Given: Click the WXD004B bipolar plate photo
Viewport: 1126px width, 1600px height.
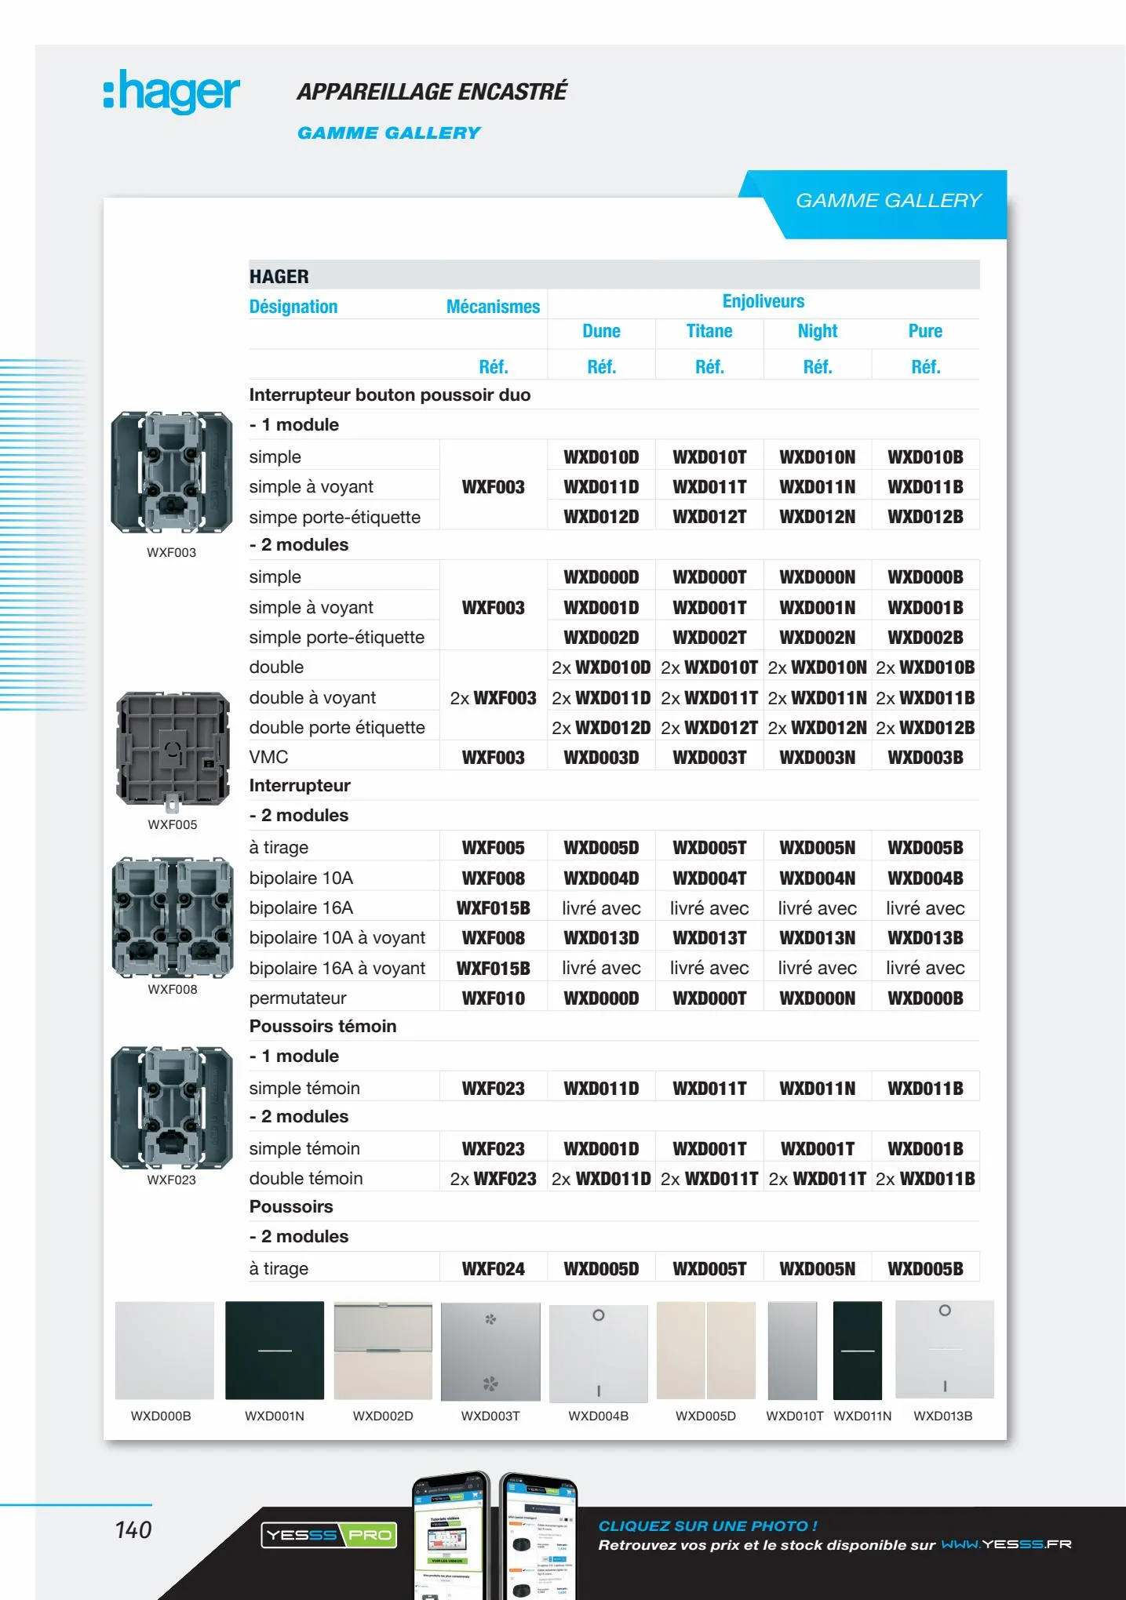Looking at the screenshot, I should coord(598,1353).
